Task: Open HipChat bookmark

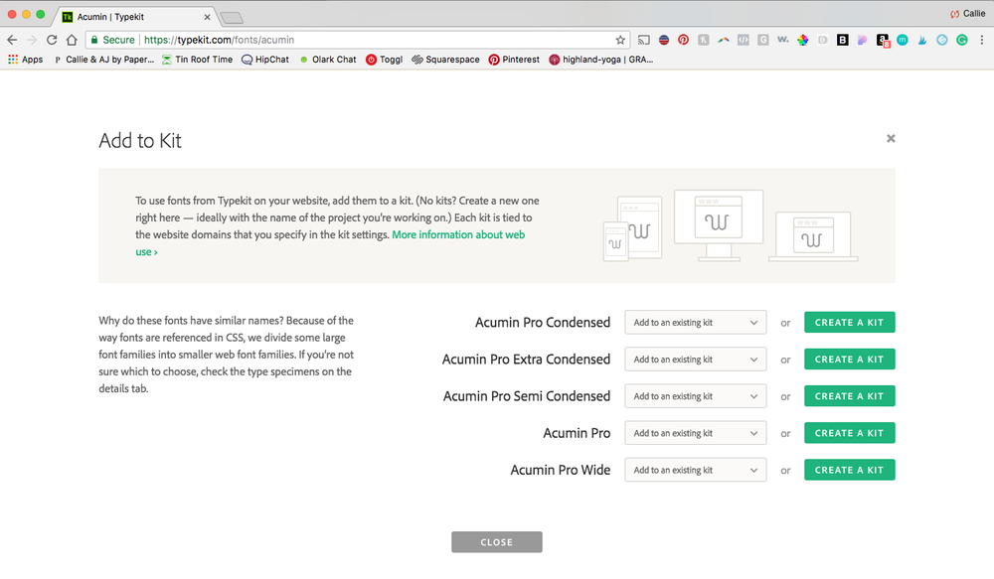Action: [265, 60]
